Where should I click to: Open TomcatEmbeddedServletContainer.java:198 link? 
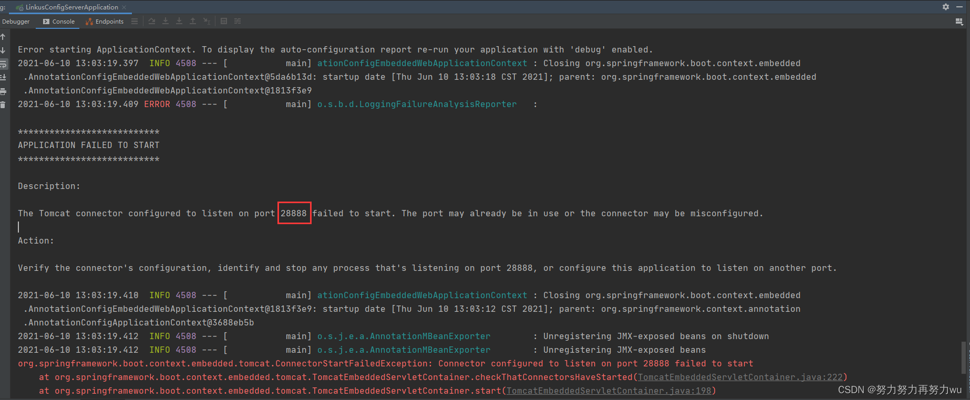click(608, 391)
